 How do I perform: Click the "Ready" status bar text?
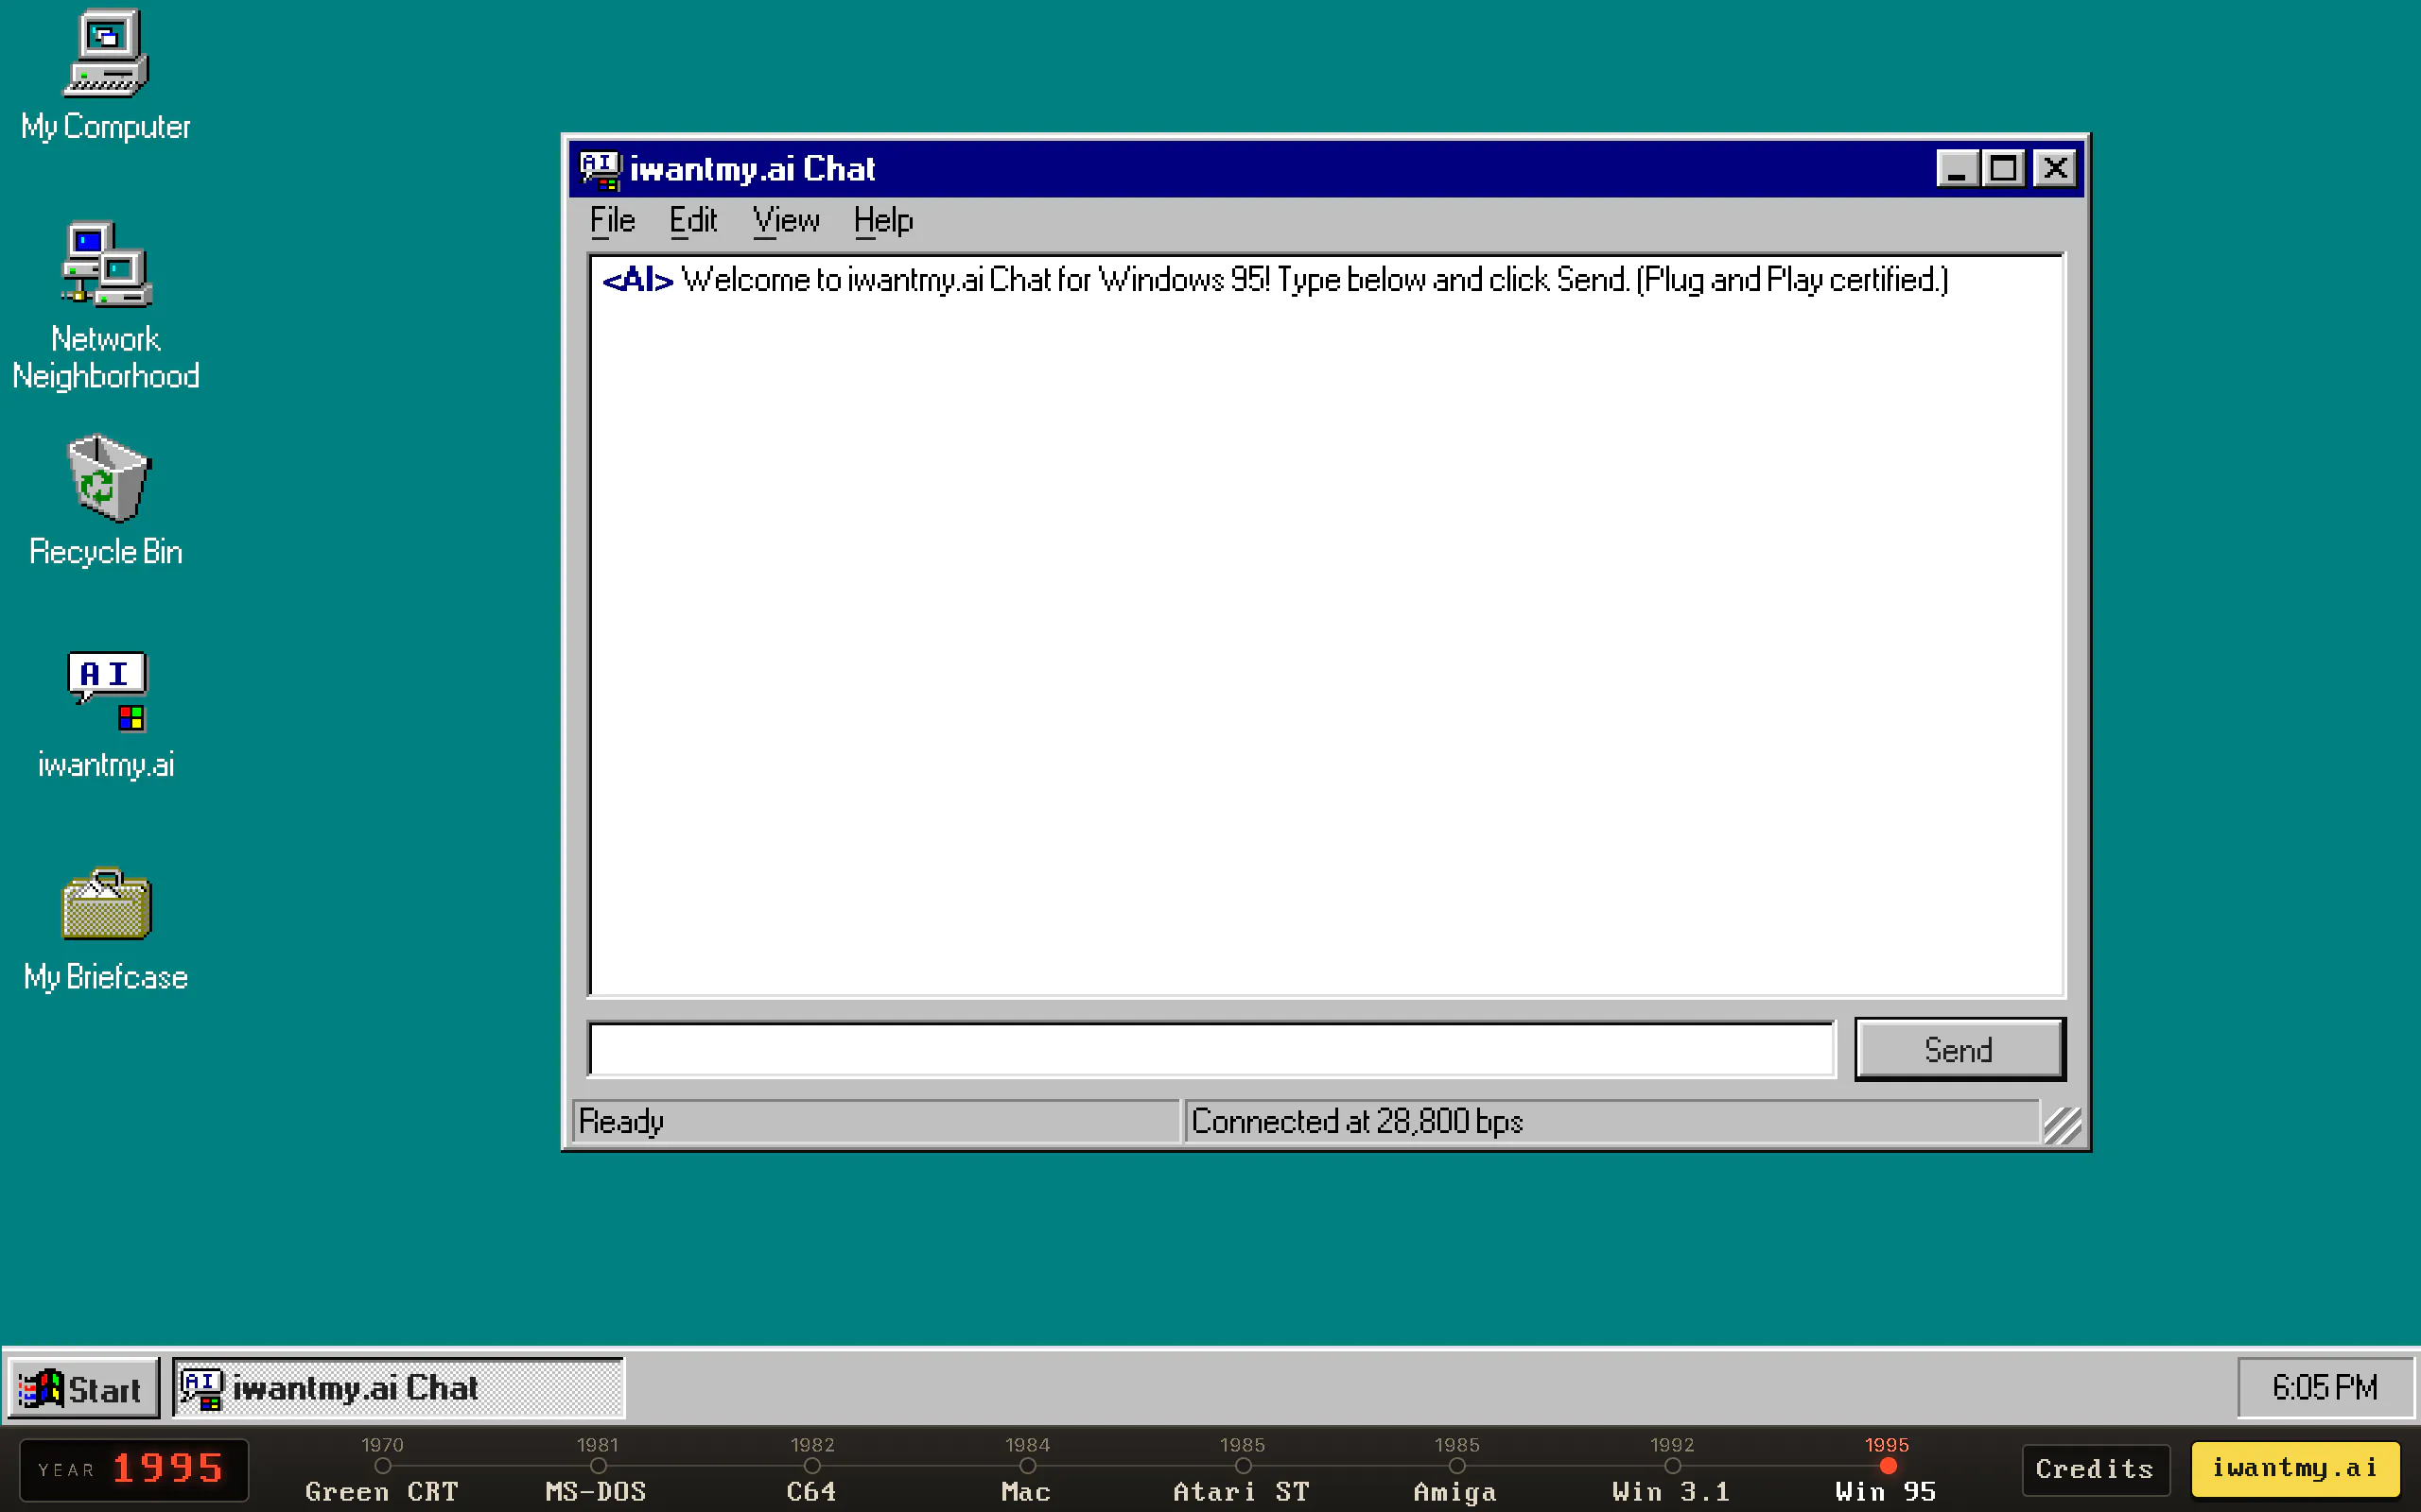tap(621, 1121)
